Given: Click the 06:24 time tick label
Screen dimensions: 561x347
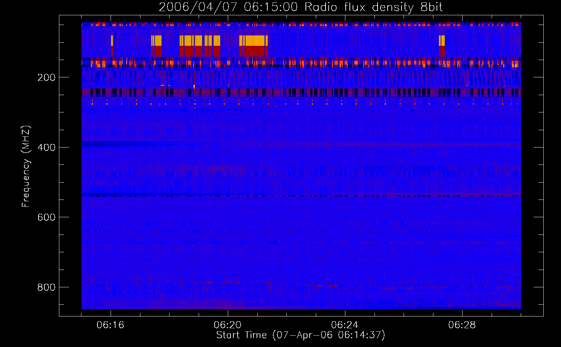Looking at the screenshot, I should coord(345,325).
